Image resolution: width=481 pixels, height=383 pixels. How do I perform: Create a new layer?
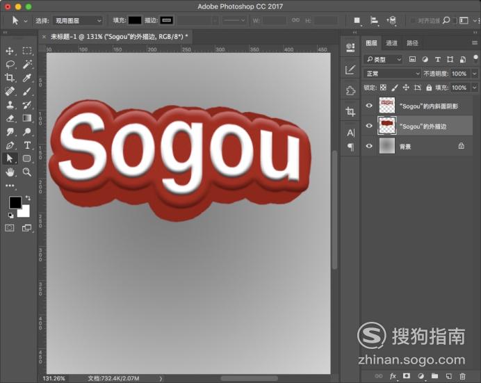(449, 376)
